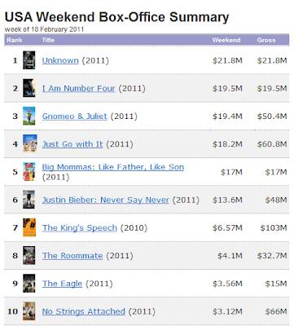Open the Justin Bieber movie poster
Viewport: 303px width, 326px height.
29,200
